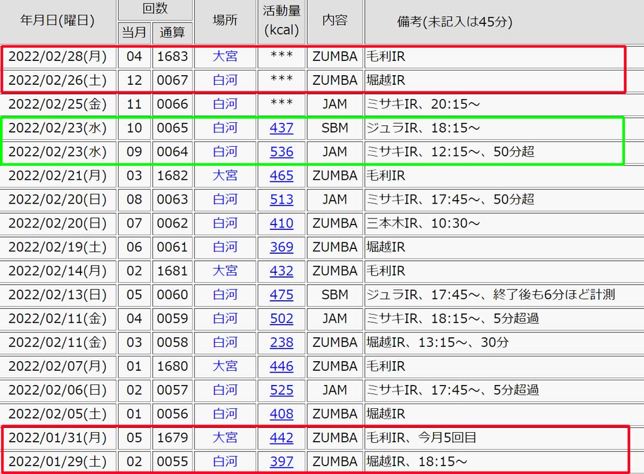Viewport: 644px width, 474px height.
Task: Open the 536 kcal link
Action: click(x=281, y=152)
